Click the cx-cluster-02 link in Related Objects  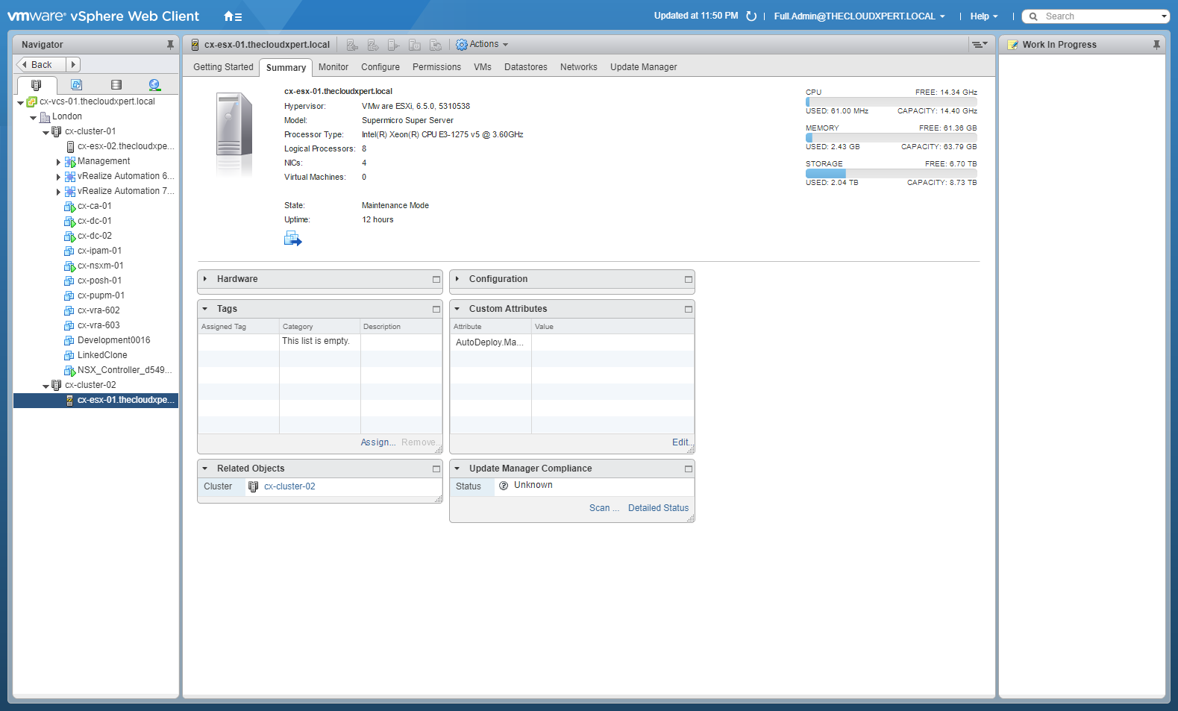point(289,486)
